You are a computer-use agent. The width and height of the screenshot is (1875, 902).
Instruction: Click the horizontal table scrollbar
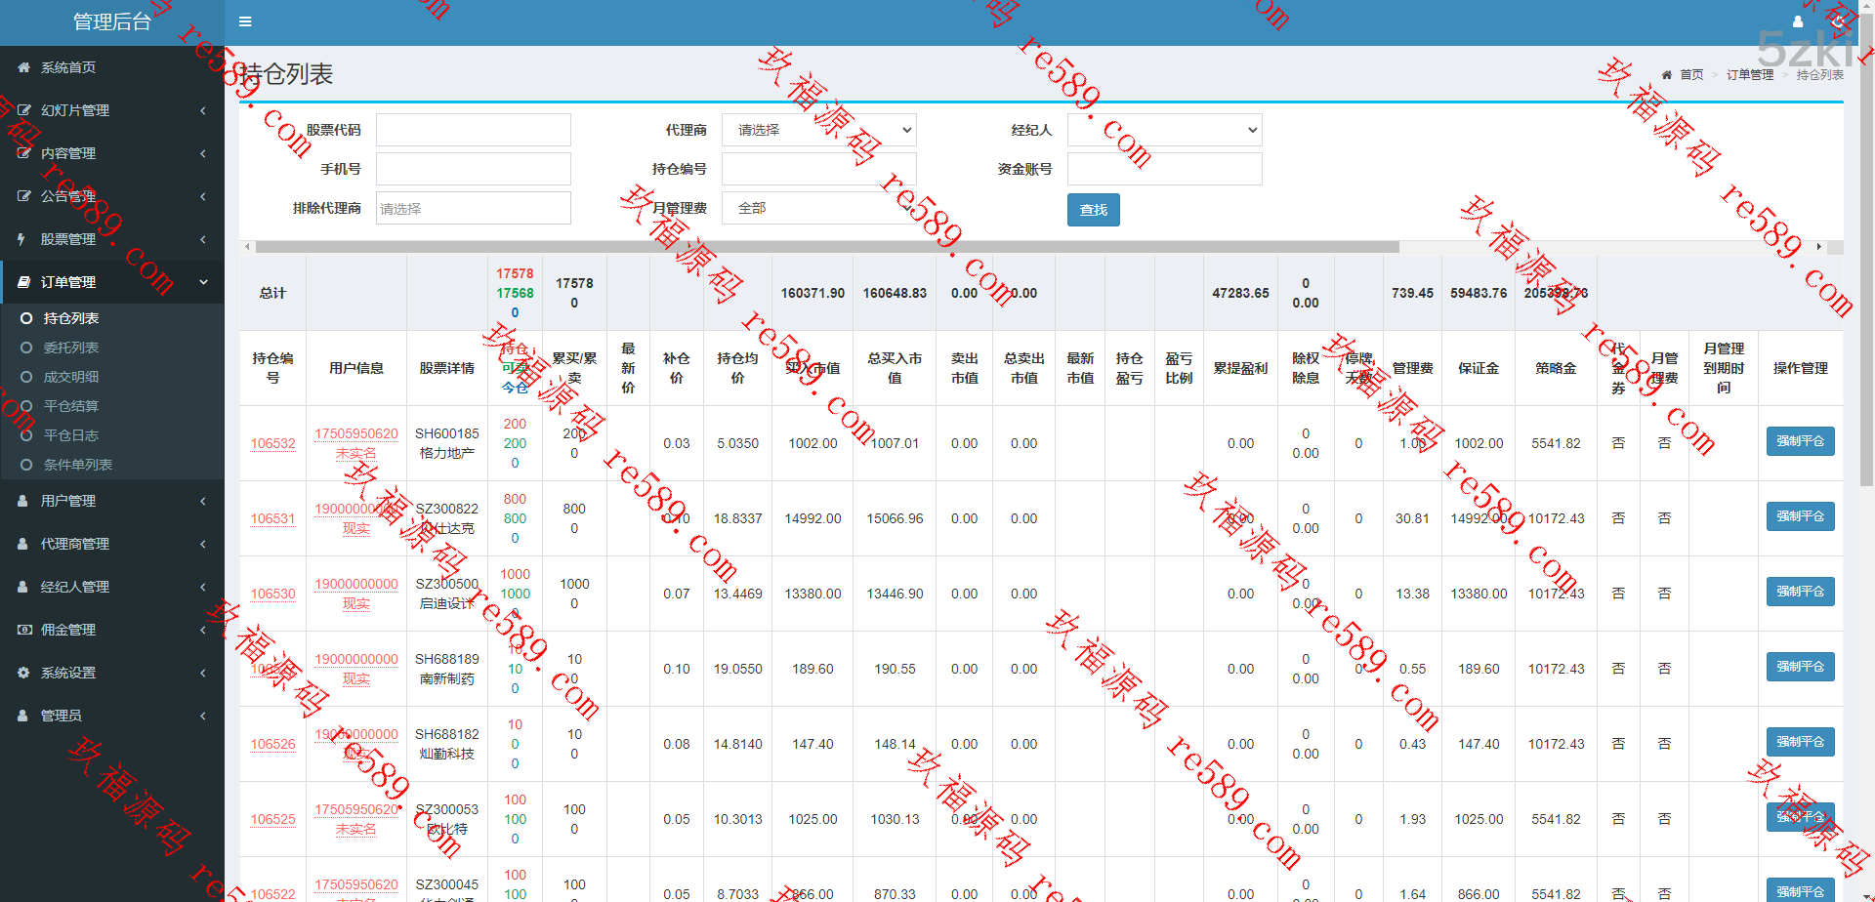coord(826,247)
